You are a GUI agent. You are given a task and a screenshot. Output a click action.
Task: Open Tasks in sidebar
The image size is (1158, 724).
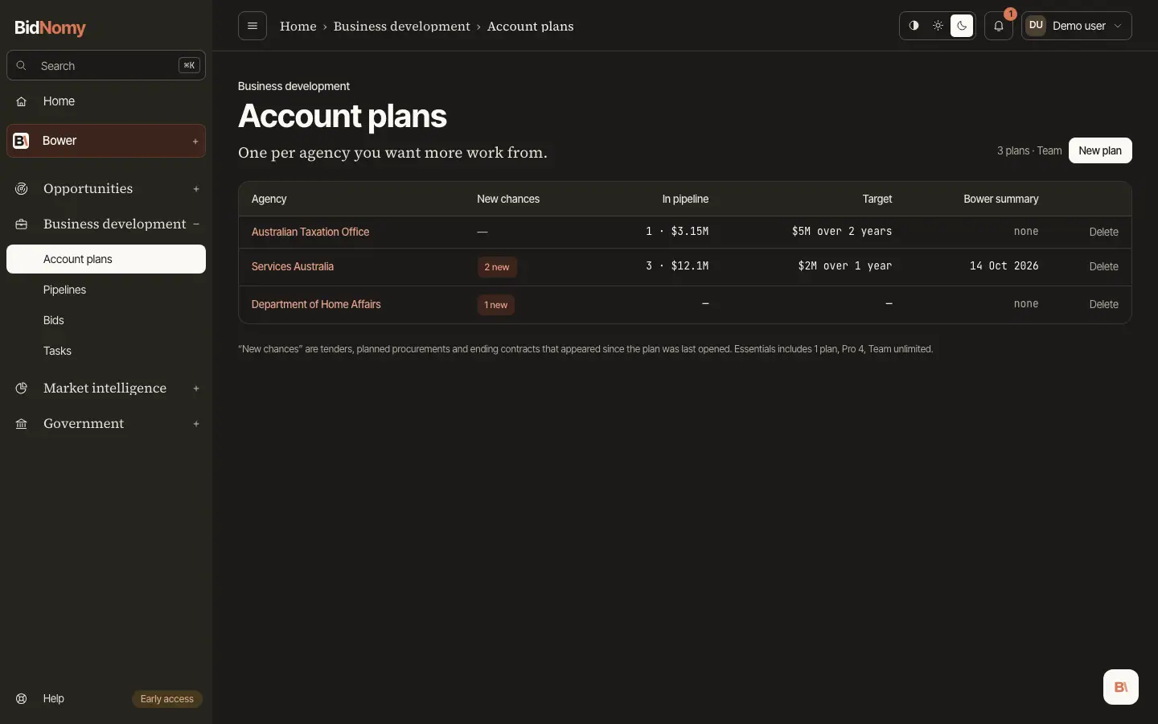pyautogui.click(x=106, y=351)
